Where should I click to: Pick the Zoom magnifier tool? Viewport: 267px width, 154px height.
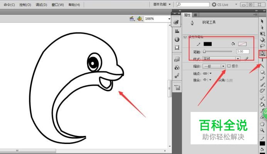[262, 130]
